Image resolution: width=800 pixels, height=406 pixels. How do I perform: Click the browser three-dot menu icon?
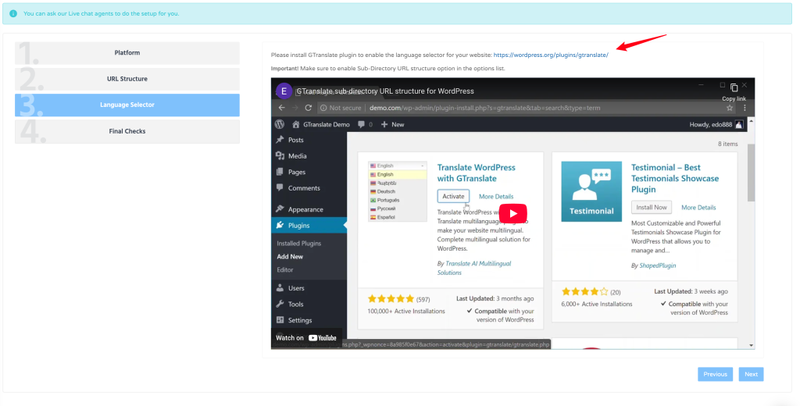[x=745, y=108]
